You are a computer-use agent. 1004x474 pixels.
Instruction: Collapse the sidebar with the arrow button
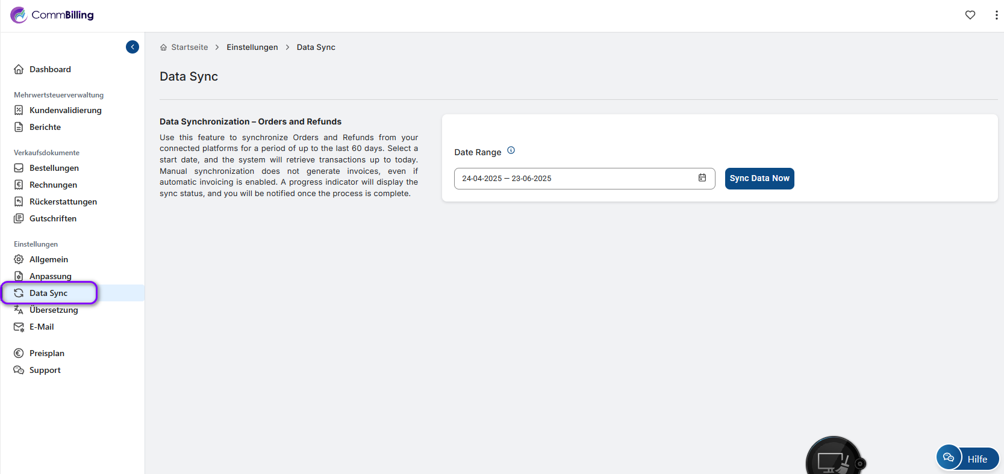click(133, 47)
